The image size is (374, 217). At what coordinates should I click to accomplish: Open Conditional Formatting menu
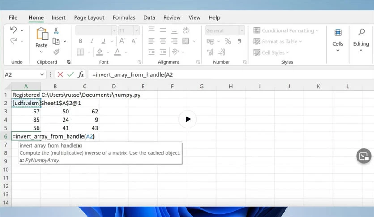(286, 30)
